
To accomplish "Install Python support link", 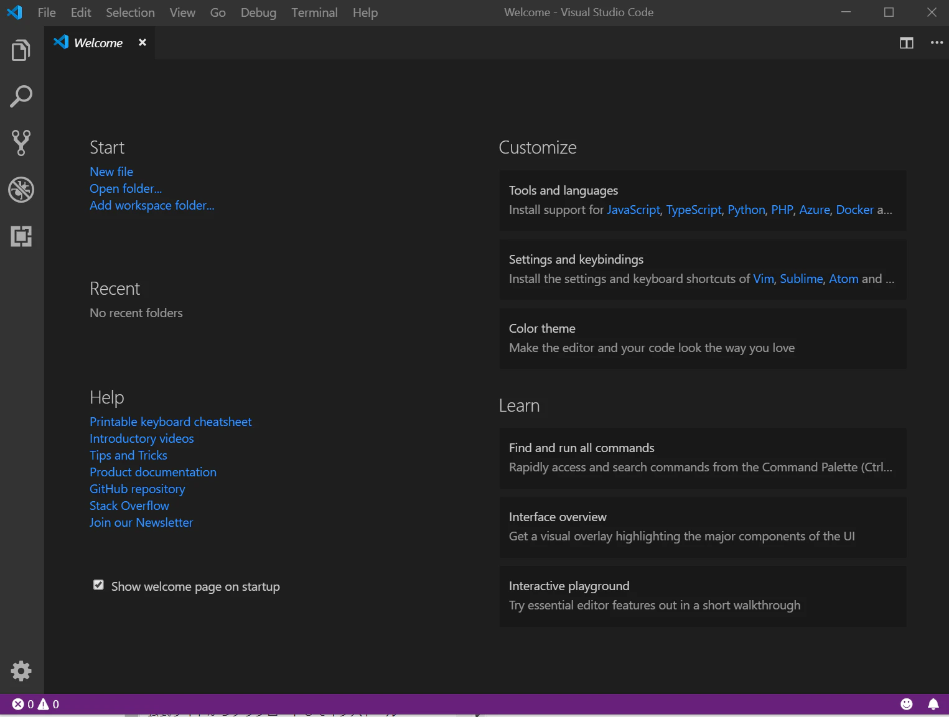I will [x=746, y=210].
